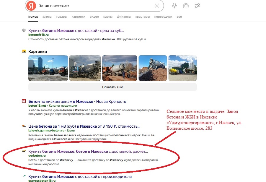Viewport: 266px width, 182px height.
Task: Open second thumbnail with blue mixer truck
Action: click(85, 68)
